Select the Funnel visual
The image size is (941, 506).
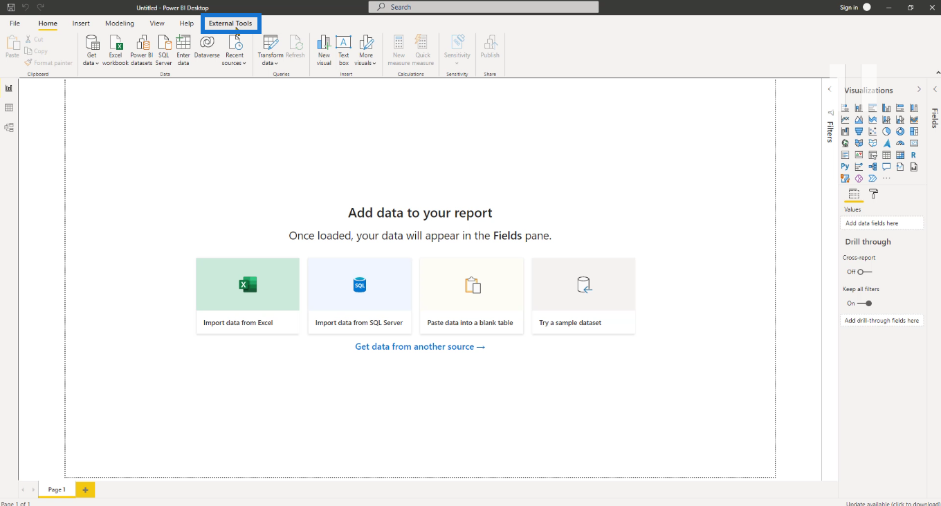(859, 131)
